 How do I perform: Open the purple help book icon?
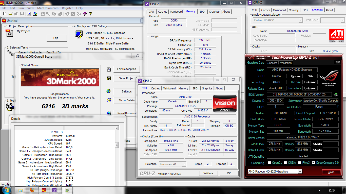(85, 14)
